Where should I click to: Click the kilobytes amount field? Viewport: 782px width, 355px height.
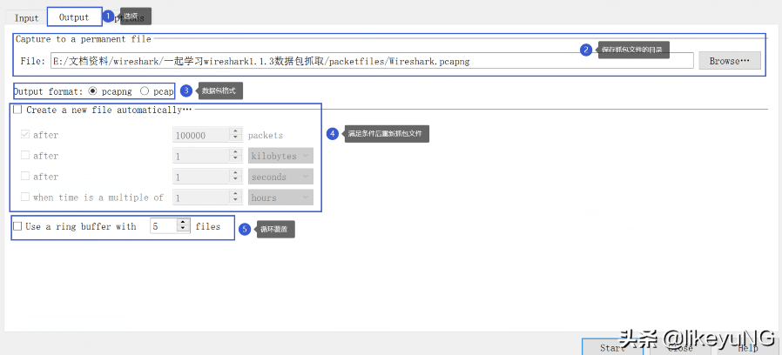pos(201,156)
